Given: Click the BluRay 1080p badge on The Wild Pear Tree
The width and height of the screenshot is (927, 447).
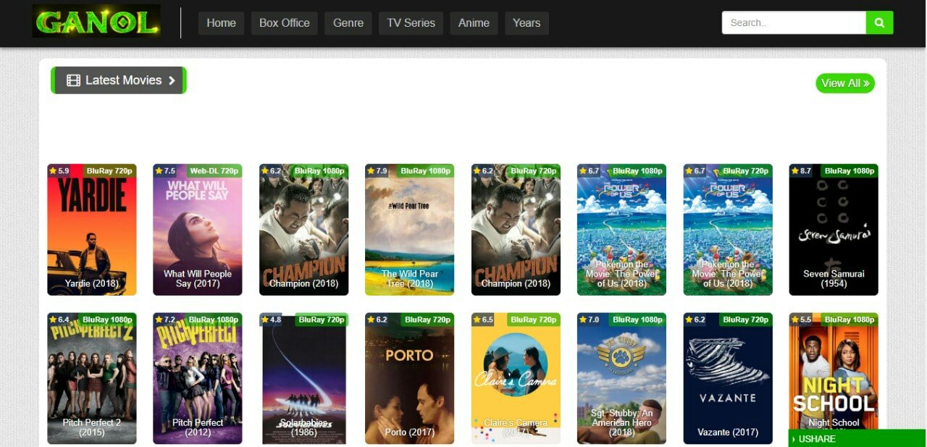Looking at the screenshot, I should coord(425,171).
